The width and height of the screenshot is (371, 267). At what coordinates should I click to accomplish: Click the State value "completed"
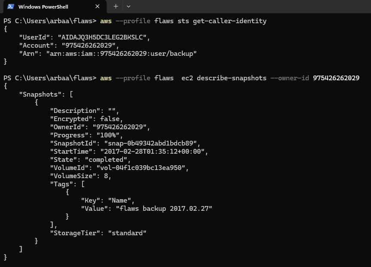(x=105, y=160)
